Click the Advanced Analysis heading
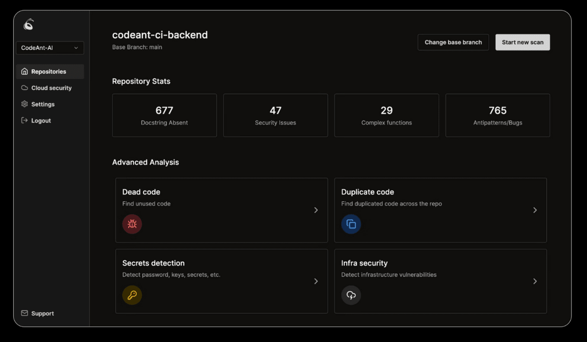Screen dimensions: 587x342 click(145, 162)
